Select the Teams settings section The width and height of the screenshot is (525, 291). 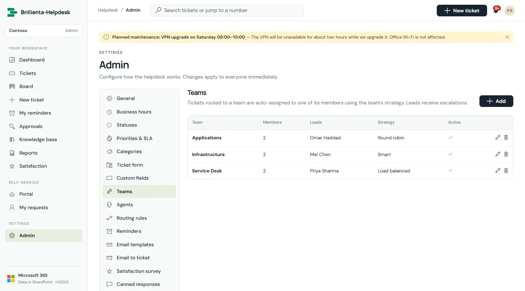point(139,191)
